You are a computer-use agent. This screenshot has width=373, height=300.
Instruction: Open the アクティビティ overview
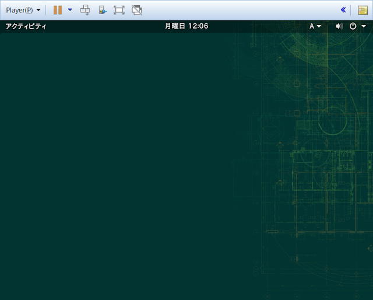click(x=26, y=26)
